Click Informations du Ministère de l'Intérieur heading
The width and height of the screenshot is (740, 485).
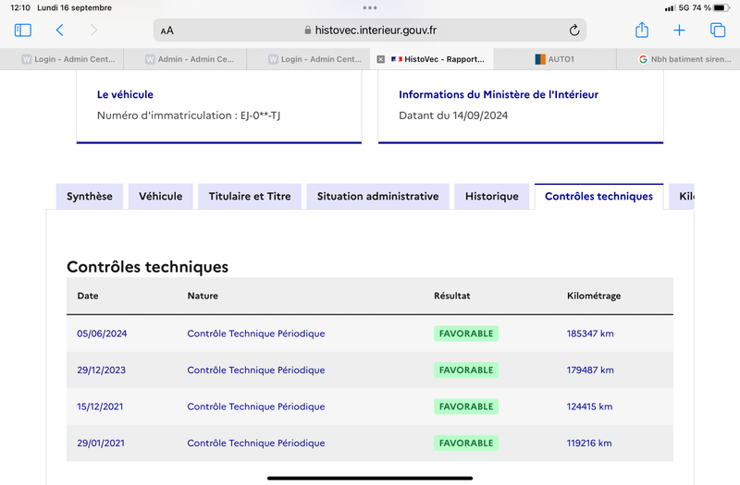[499, 94]
